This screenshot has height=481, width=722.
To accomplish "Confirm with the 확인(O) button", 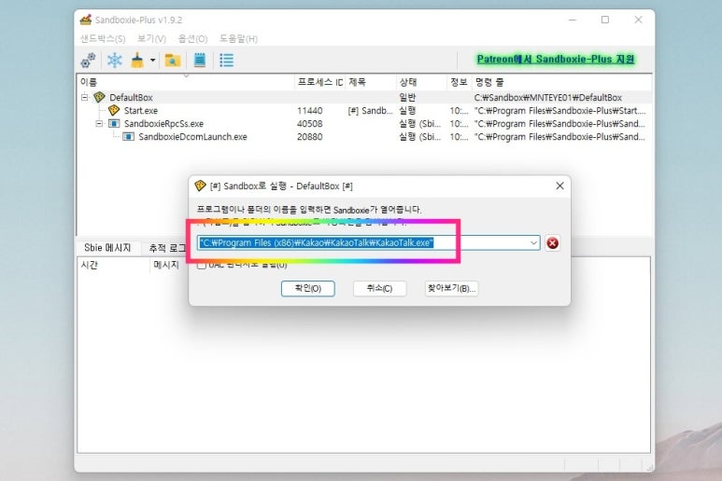I will click(x=308, y=289).
